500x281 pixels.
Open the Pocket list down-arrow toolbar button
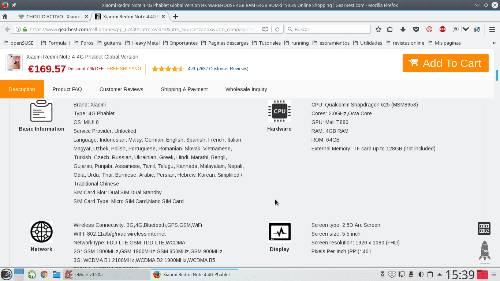pyautogui.click(x=466, y=29)
